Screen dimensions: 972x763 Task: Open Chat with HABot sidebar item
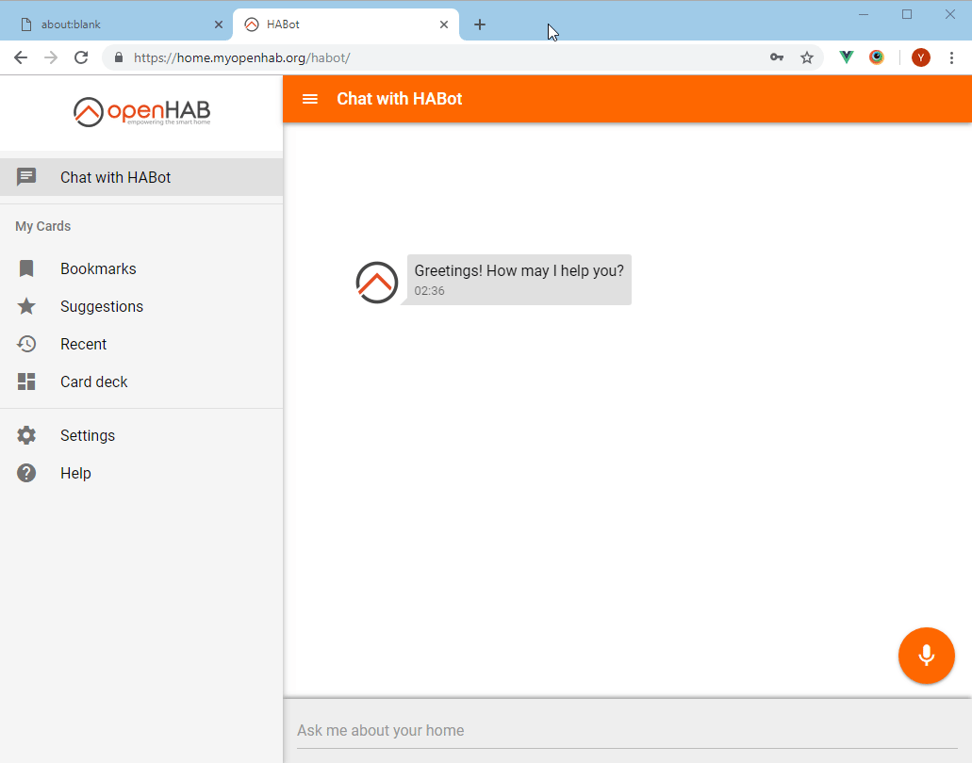pos(115,177)
